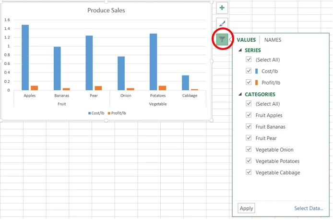
Task: Open Chart Styles paintbrush icon
Action: (222, 23)
